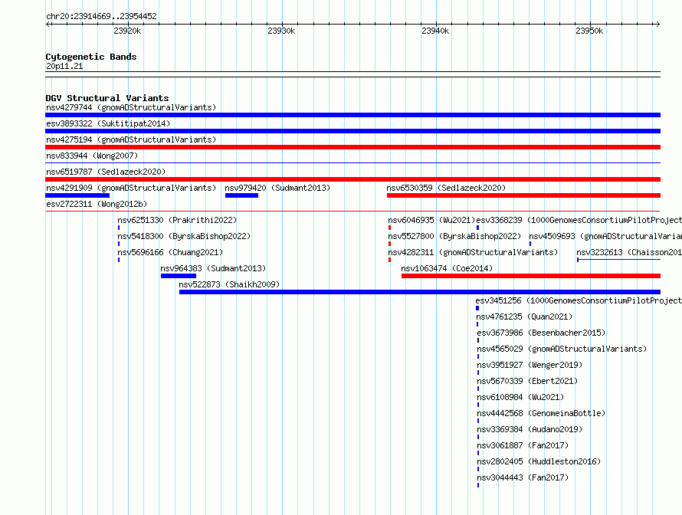Click the 20p11.21 band label

pyautogui.click(x=64, y=66)
